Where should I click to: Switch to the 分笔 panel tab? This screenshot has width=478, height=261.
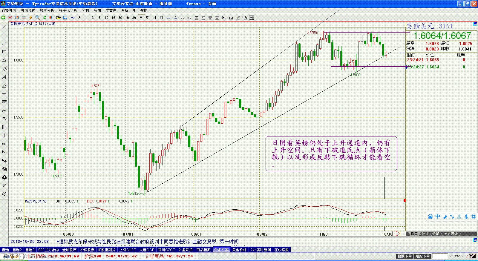436,234
